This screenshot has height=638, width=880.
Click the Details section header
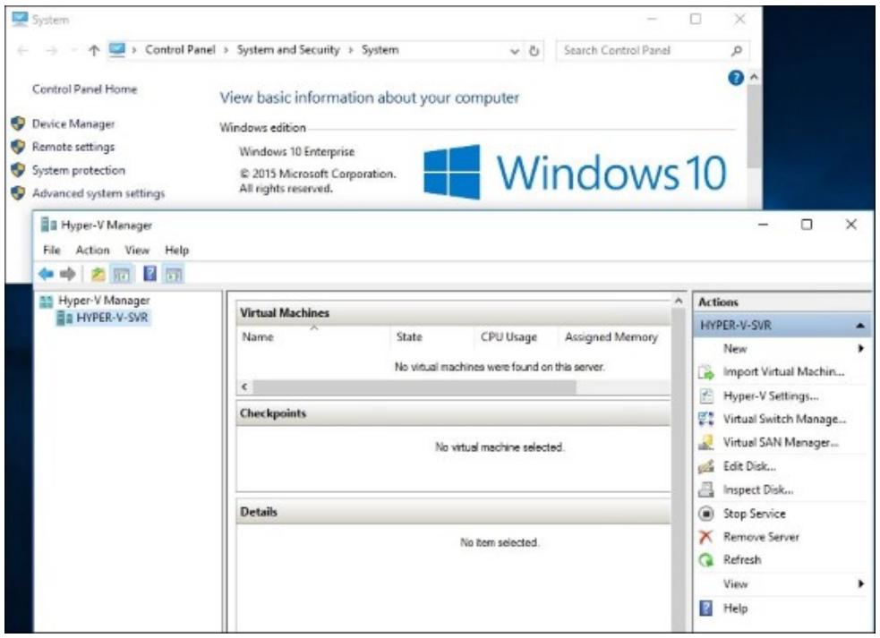click(x=454, y=513)
